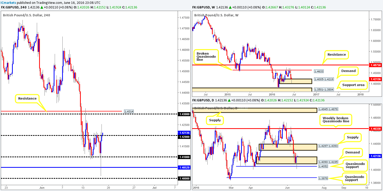This screenshot has width=383, height=191.
Task: Click the Mar date label on daily chart axis
Action: click(x=231, y=187)
